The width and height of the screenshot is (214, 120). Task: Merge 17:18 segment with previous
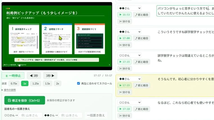click(x=141, y=109)
